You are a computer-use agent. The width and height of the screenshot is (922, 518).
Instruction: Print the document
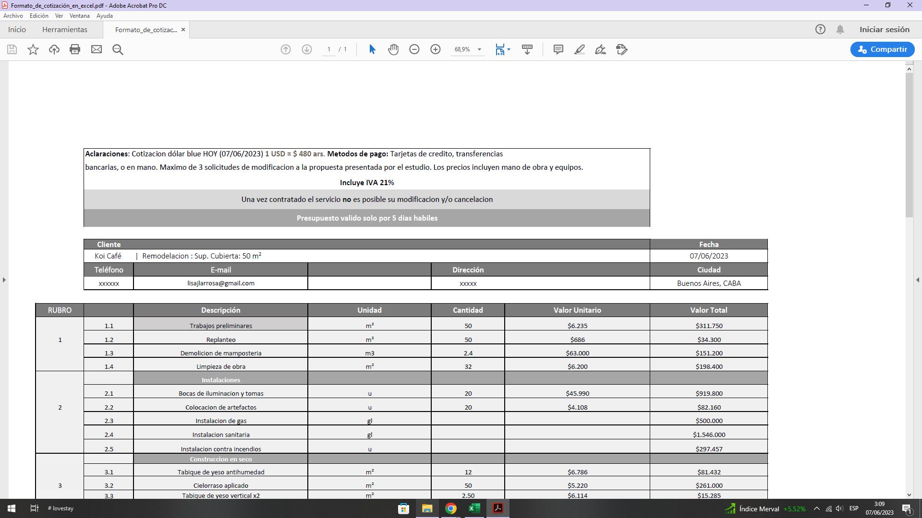(75, 49)
